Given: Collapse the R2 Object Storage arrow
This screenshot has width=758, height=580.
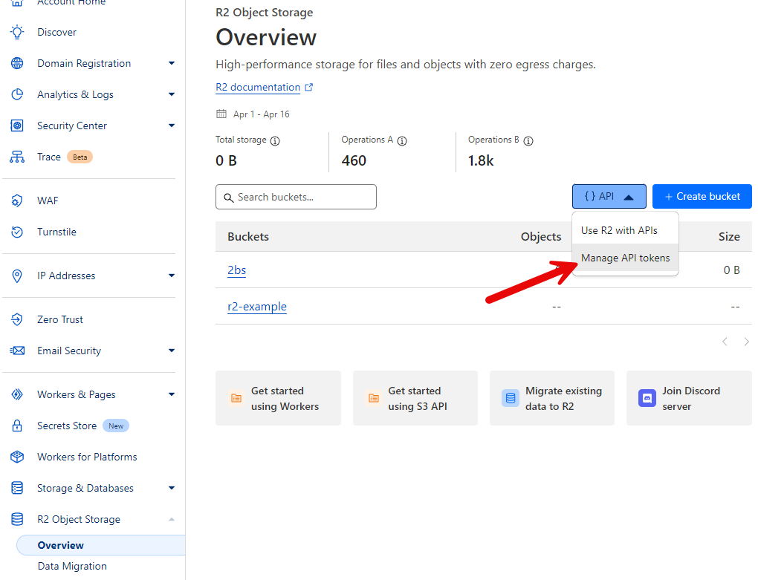Looking at the screenshot, I should [x=172, y=519].
